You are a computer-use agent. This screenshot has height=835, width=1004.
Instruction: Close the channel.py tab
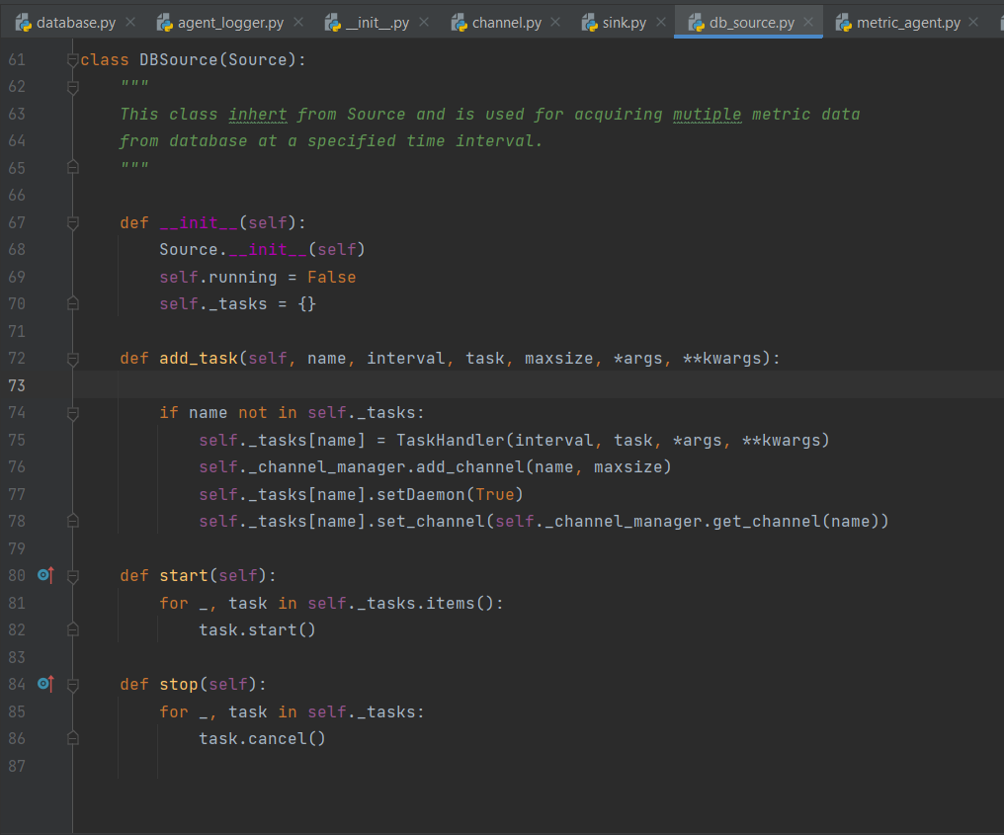pyautogui.click(x=555, y=23)
